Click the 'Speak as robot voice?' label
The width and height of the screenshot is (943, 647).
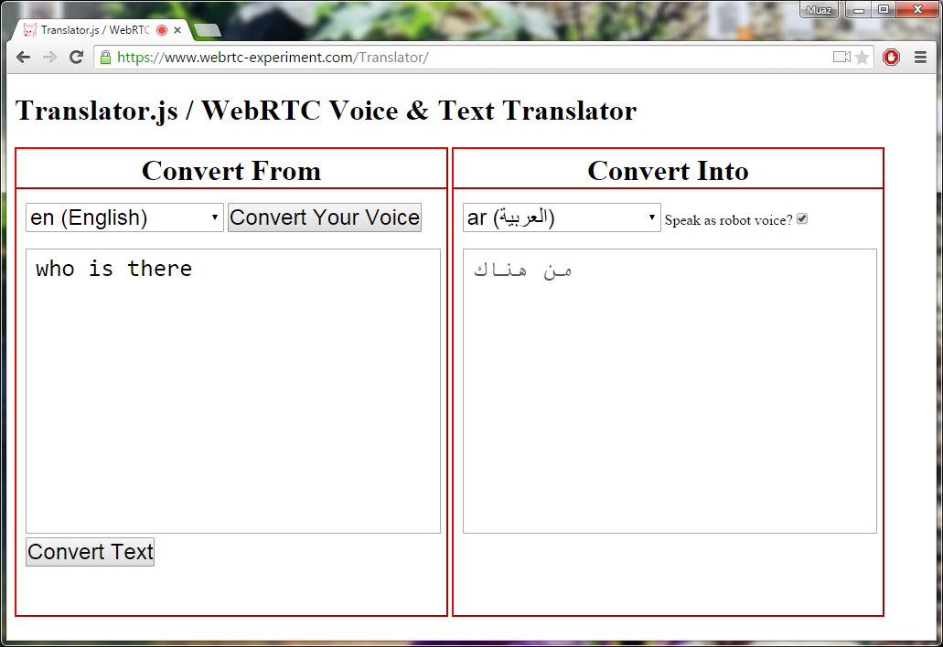point(728,220)
